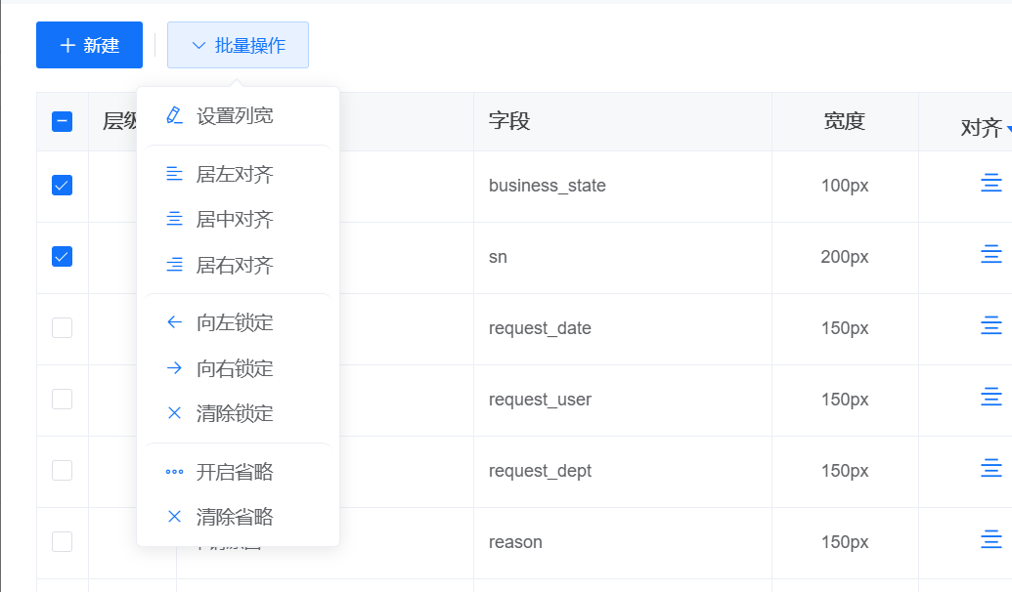This screenshot has width=1012, height=592.
Task: Collapse the 批量操作 dropdown
Action: [x=238, y=45]
